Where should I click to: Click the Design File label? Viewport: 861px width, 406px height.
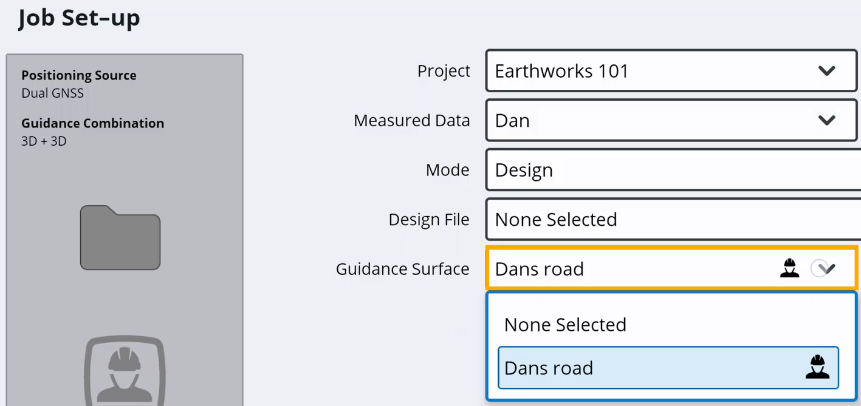tap(429, 219)
